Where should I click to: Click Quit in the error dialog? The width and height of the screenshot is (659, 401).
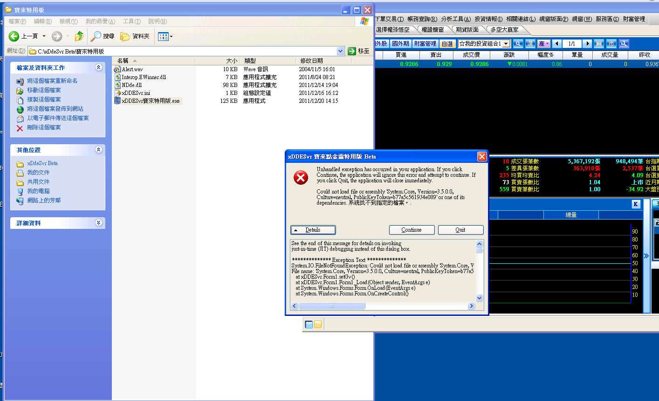point(460,230)
